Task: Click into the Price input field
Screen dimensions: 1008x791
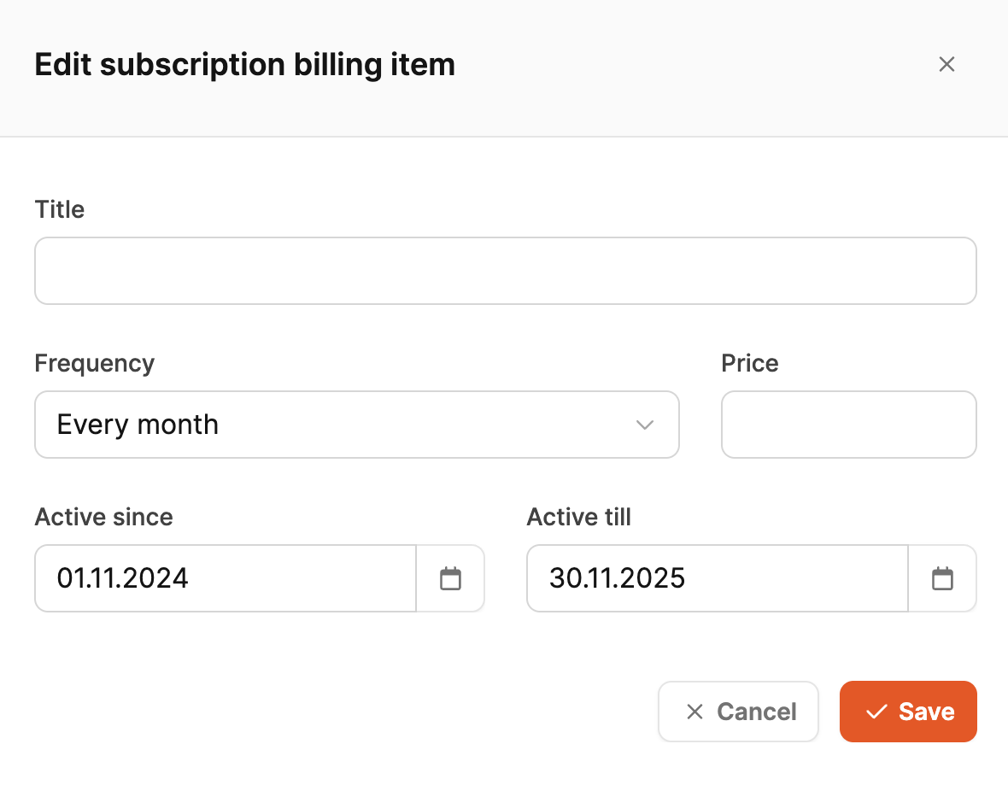Action: click(x=848, y=425)
